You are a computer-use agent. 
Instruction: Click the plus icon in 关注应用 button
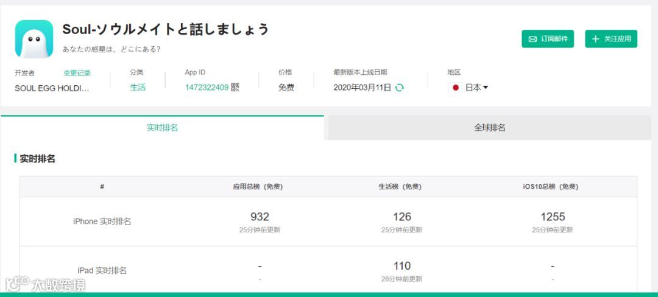coord(595,39)
